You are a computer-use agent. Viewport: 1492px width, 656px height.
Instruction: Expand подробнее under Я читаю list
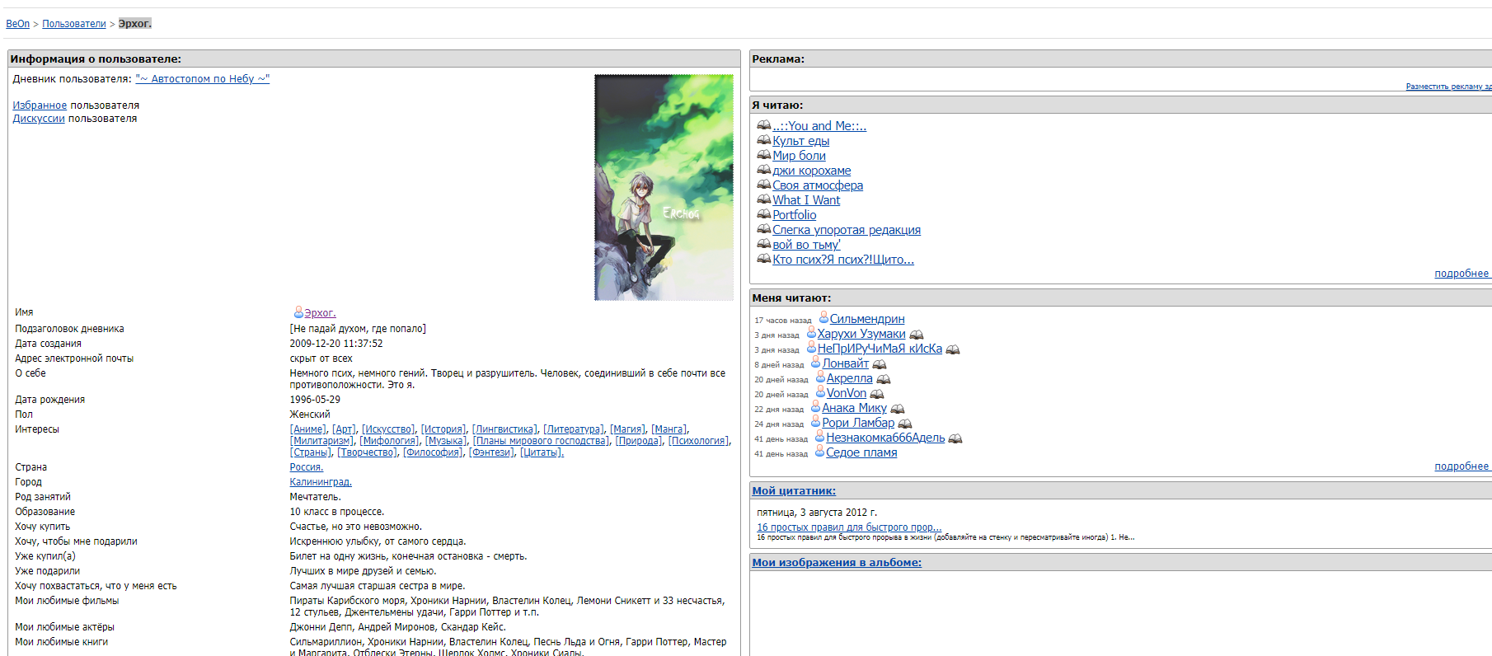(1461, 274)
